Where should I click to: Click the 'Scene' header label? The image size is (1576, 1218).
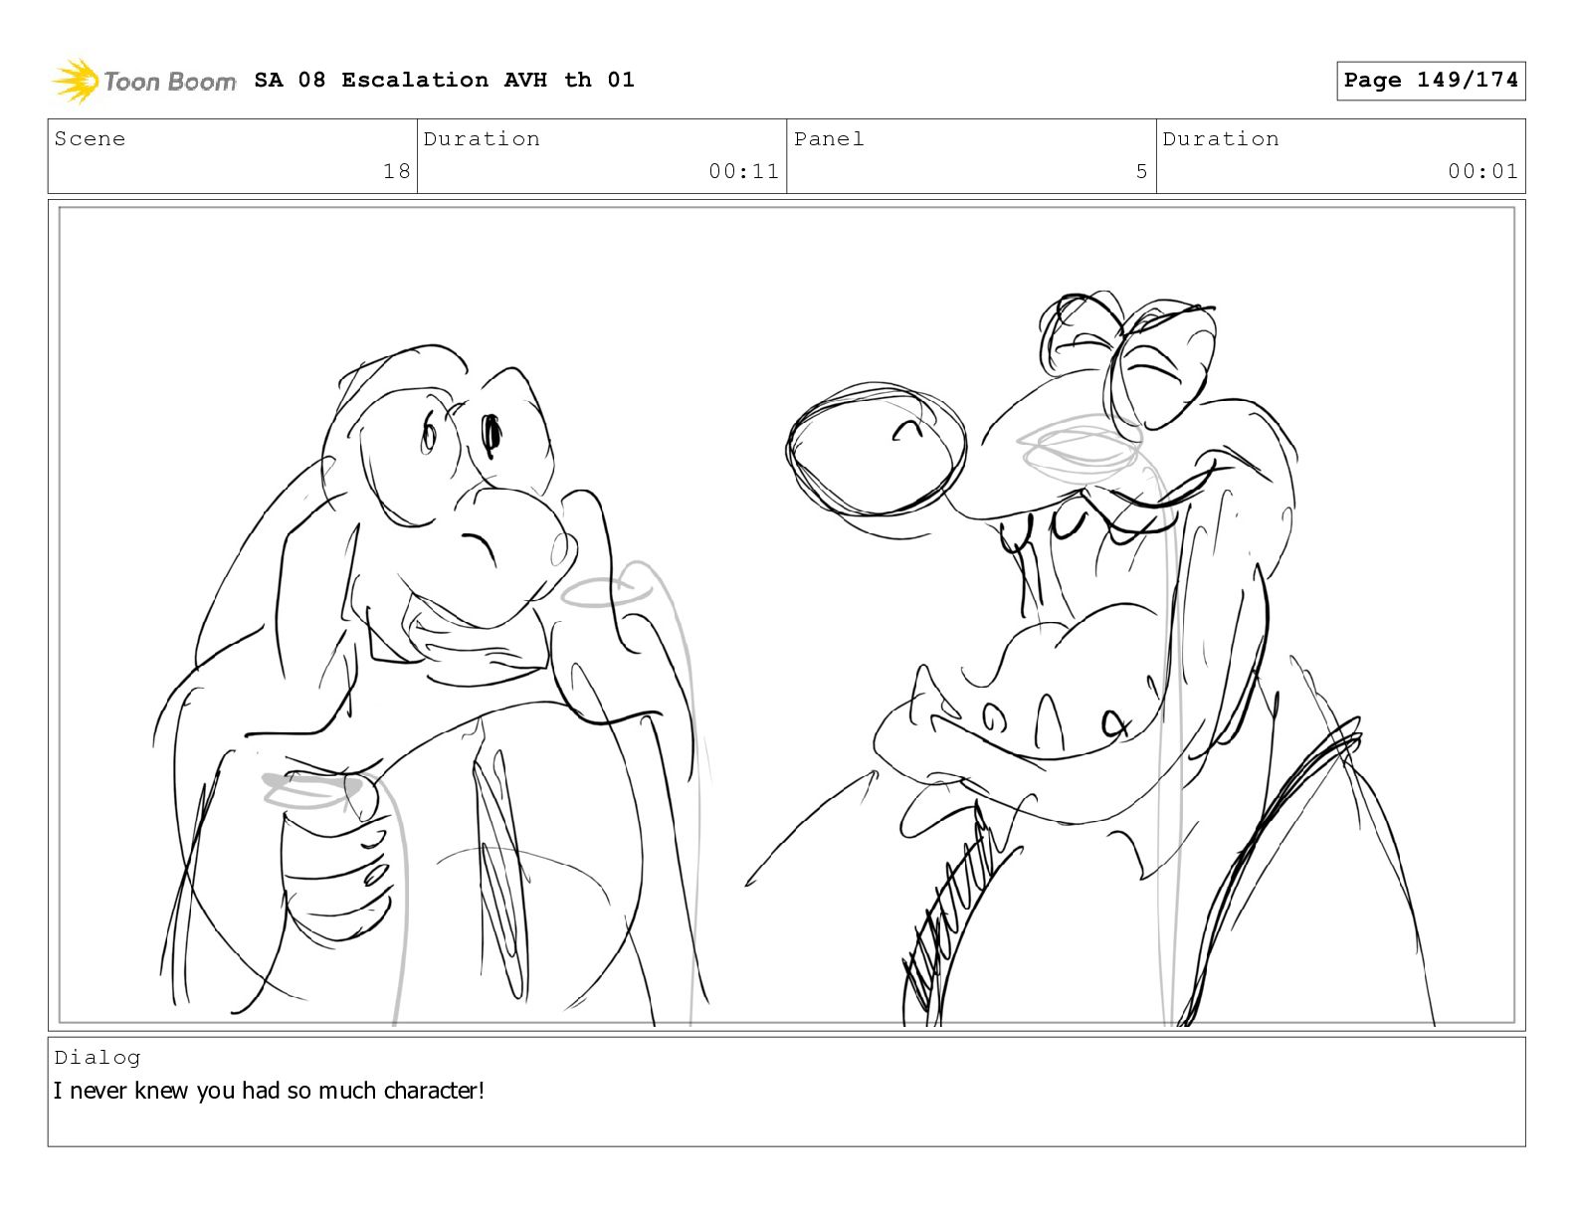point(91,138)
